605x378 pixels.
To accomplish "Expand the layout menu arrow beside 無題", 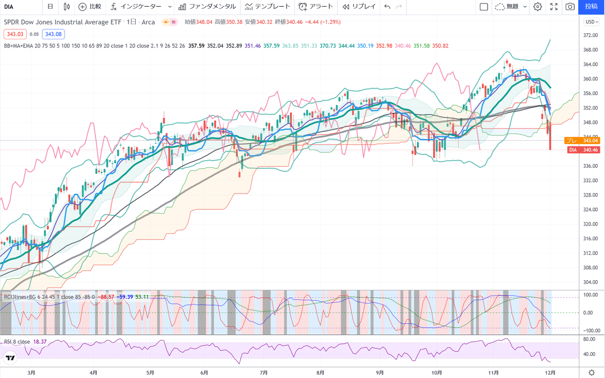I will pos(525,7).
